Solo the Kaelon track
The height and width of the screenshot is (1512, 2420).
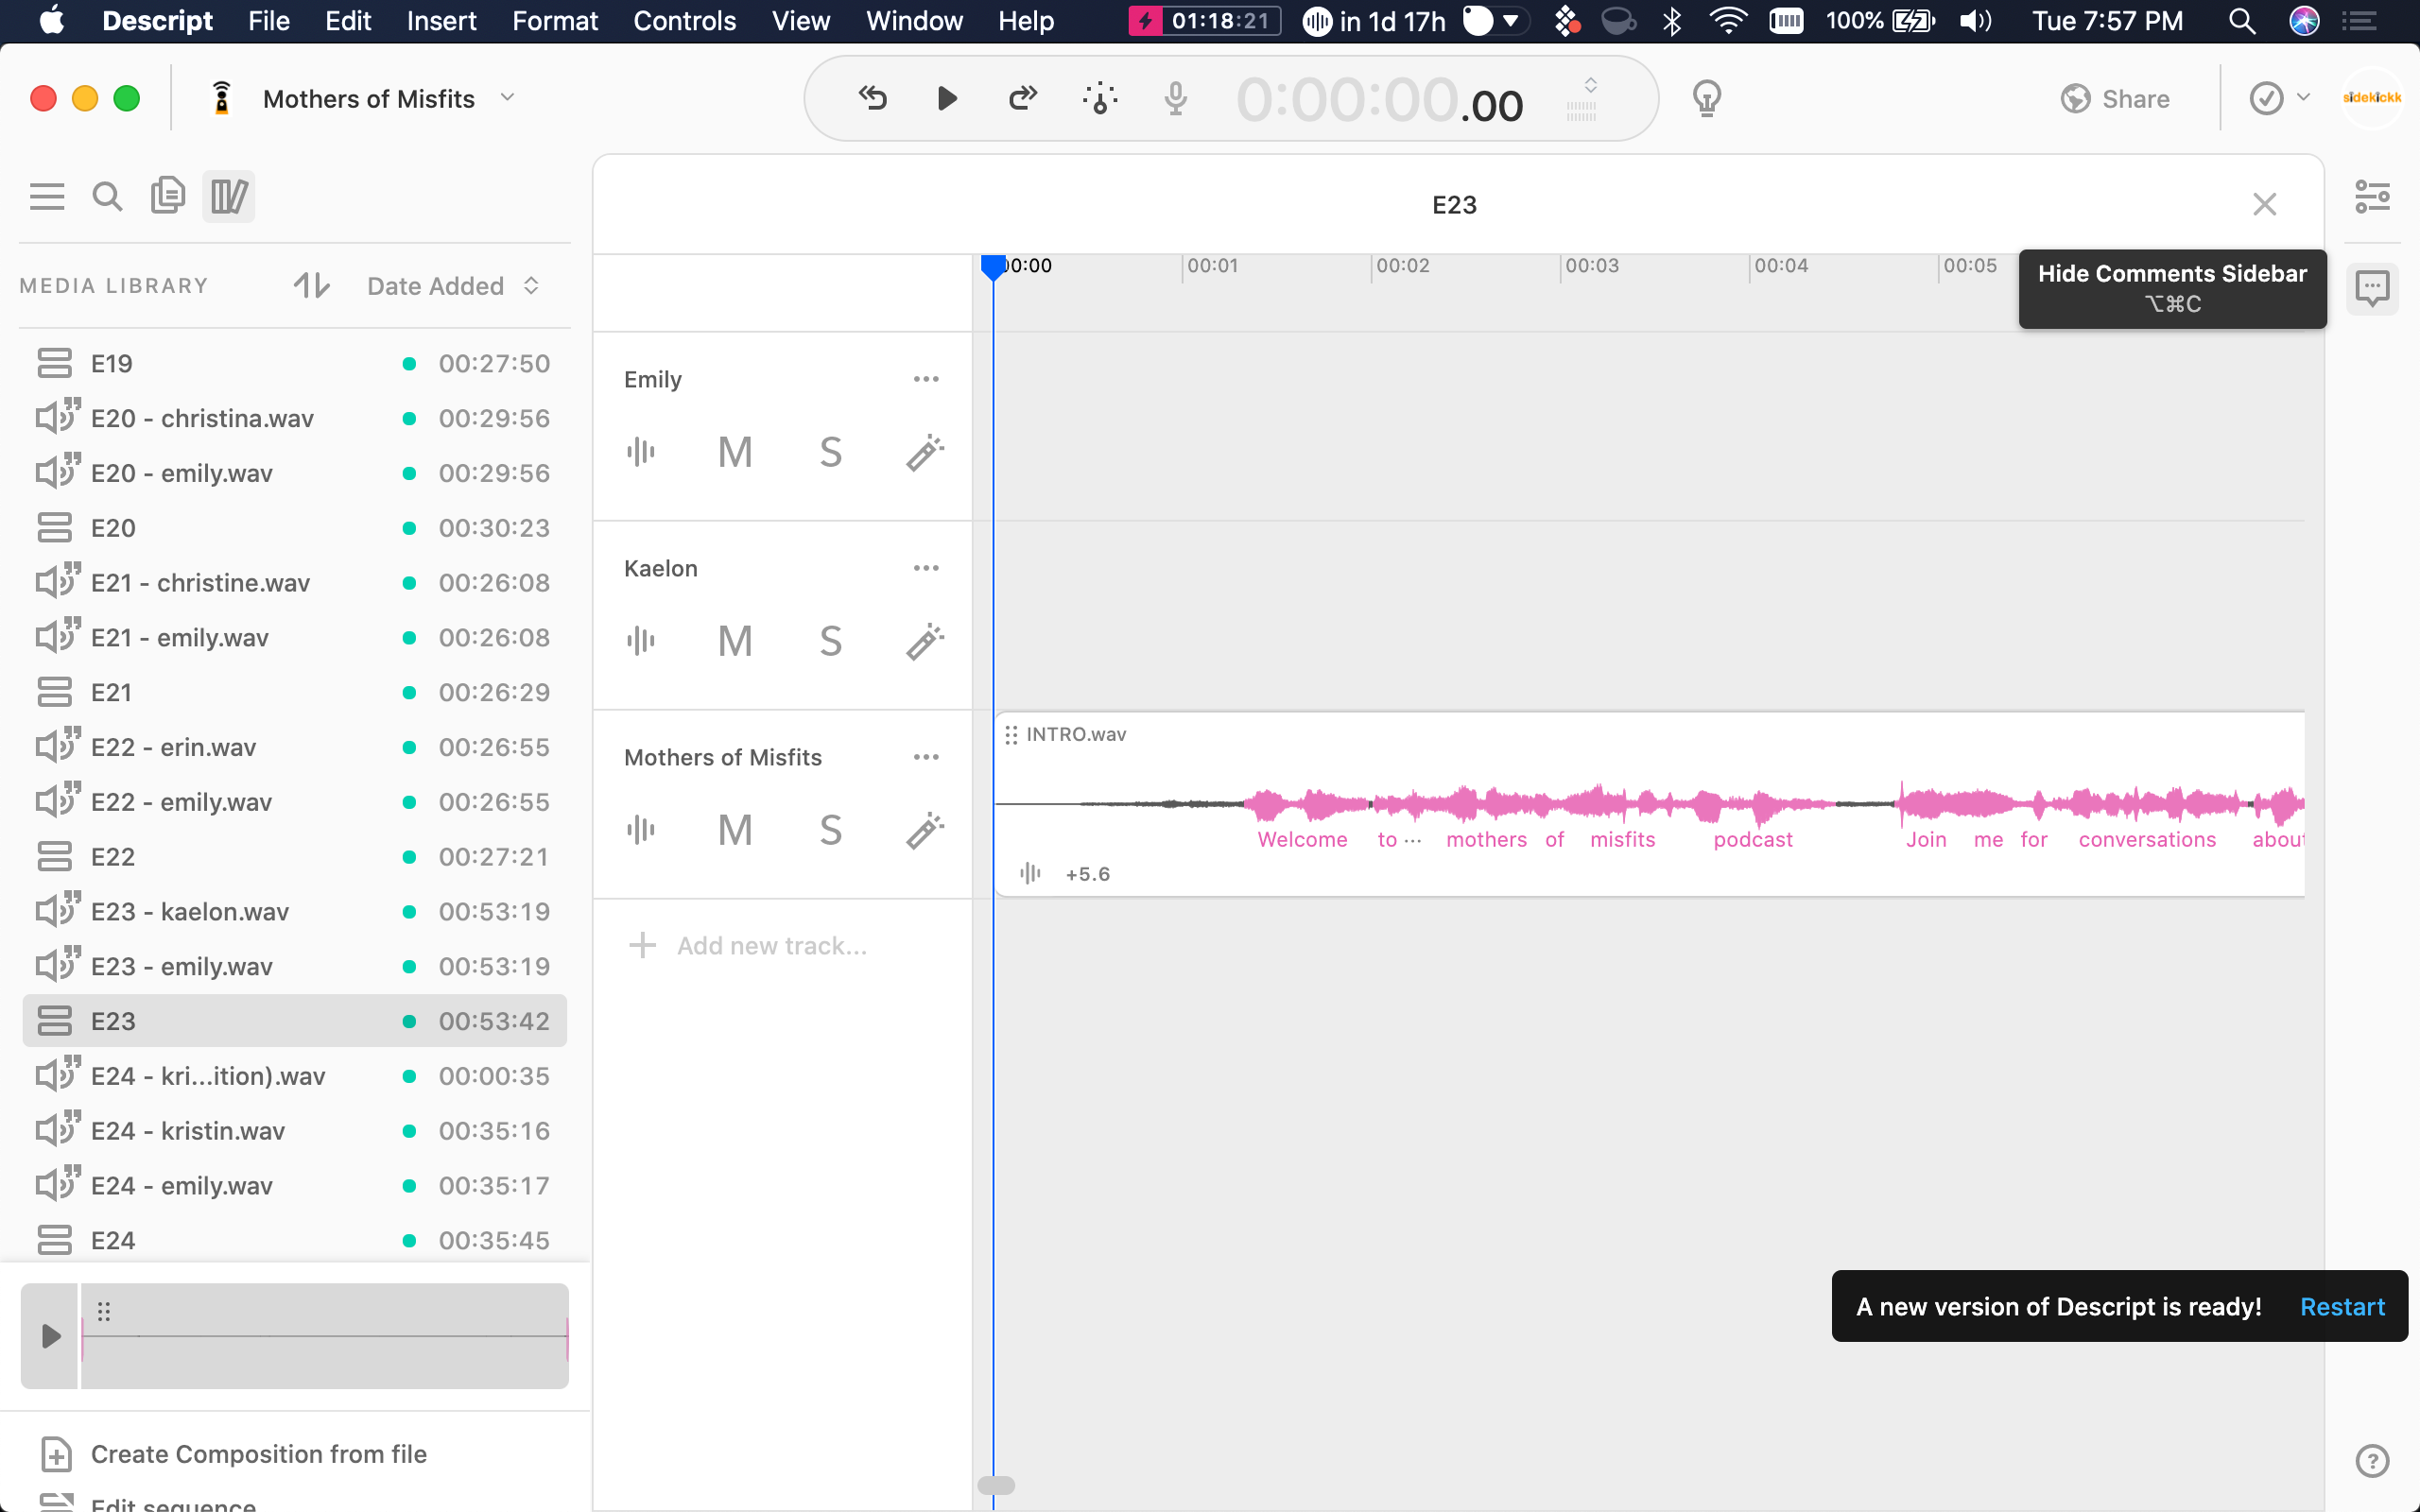830,640
